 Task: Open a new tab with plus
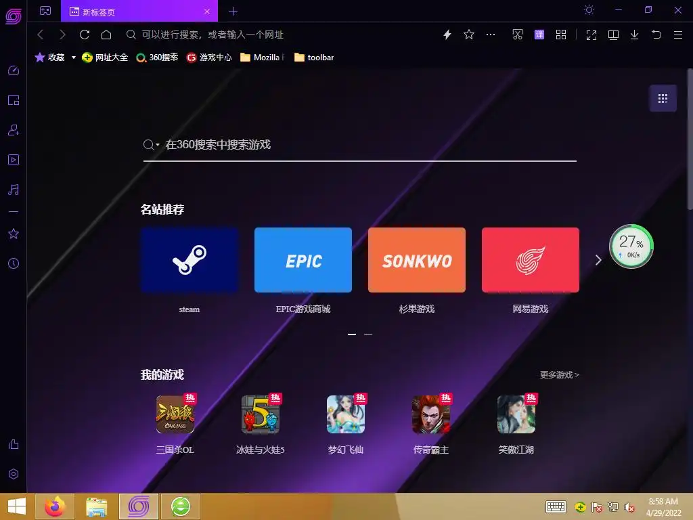pos(233,12)
